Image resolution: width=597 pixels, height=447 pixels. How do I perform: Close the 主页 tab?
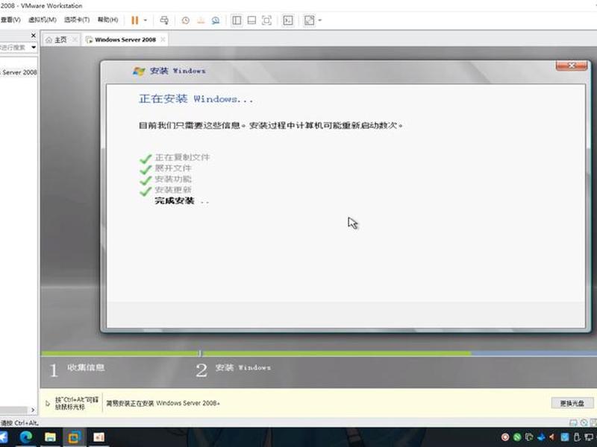point(75,39)
